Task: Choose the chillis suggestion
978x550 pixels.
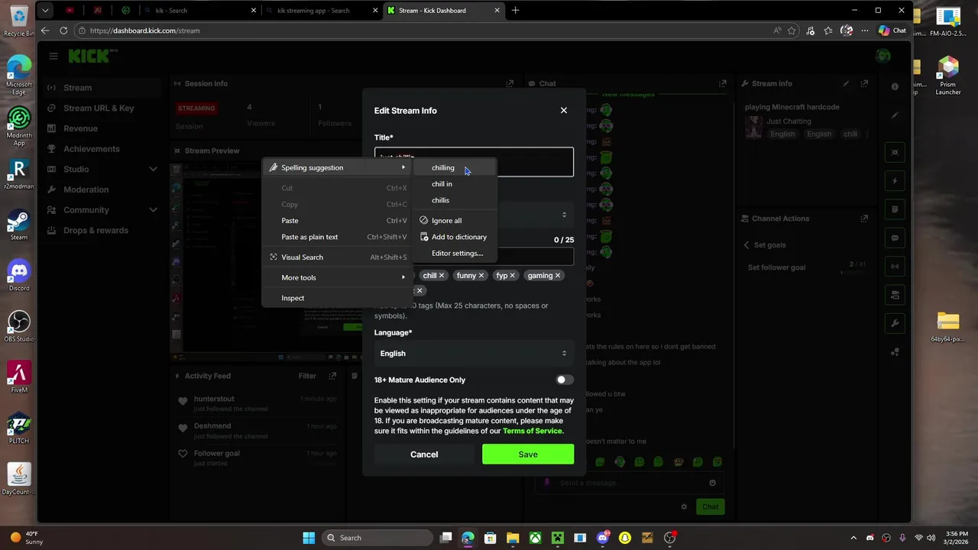Action: (x=454, y=200)
